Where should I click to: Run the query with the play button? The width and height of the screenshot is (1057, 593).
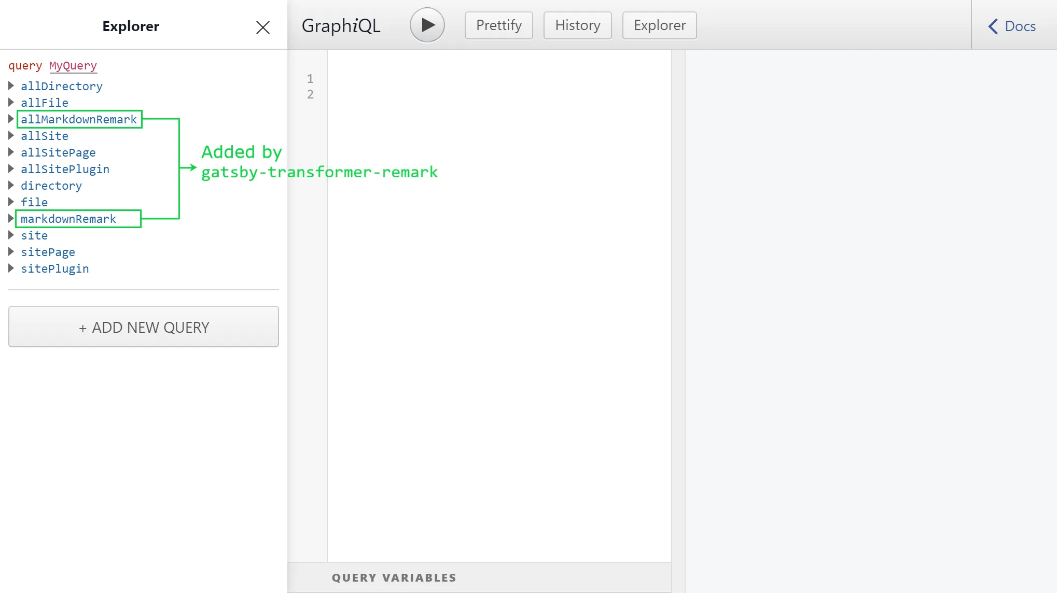(427, 25)
